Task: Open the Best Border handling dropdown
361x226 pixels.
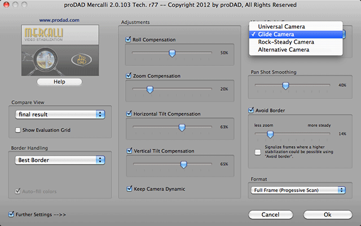Action: pyautogui.click(x=60, y=160)
